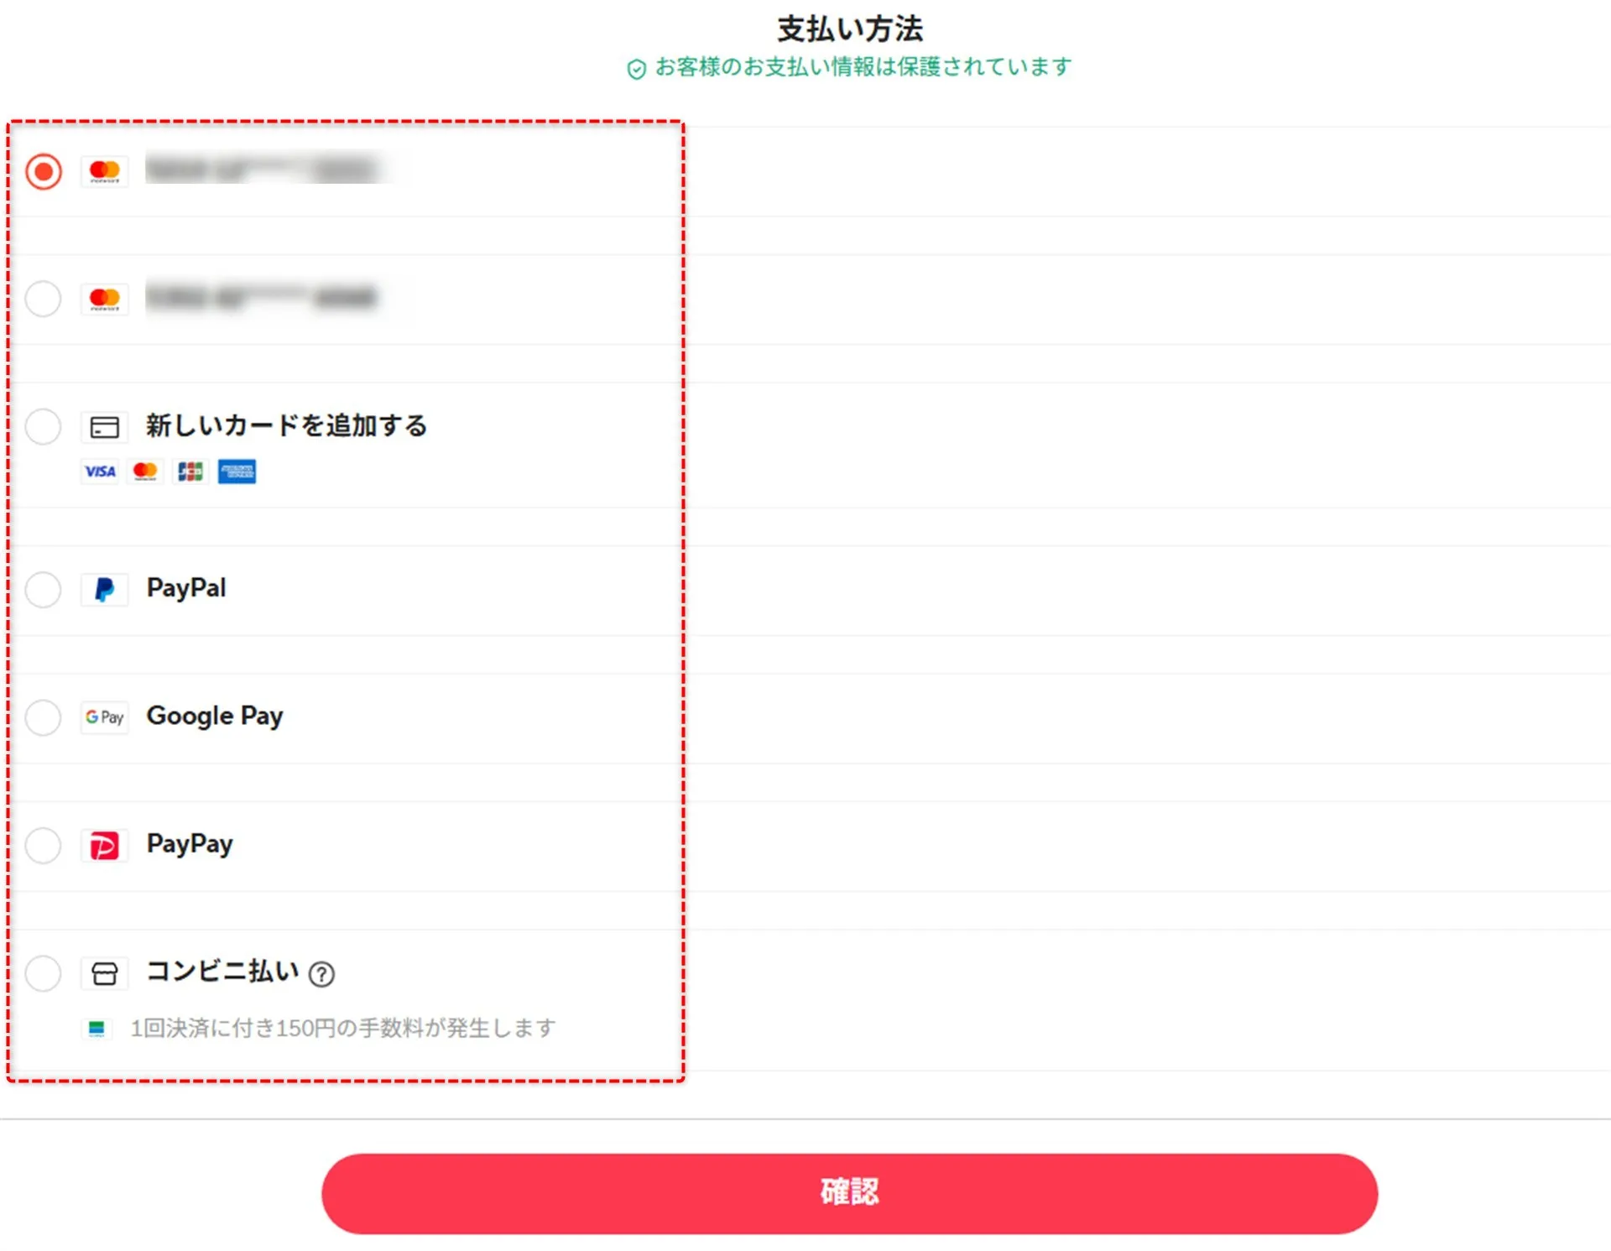This screenshot has width=1611, height=1251.
Task: Click the American Express brand logo
Action: pos(237,472)
